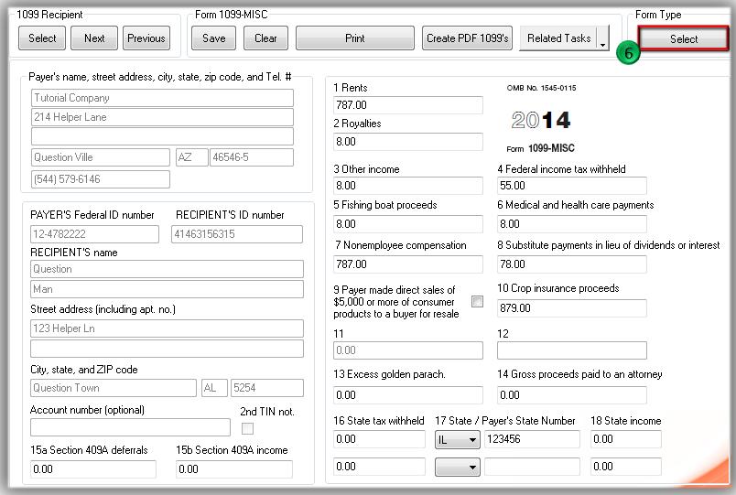The image size is (736, 495).
Task: Click Fishing boat proceeds field
Action: pos(408,224)
